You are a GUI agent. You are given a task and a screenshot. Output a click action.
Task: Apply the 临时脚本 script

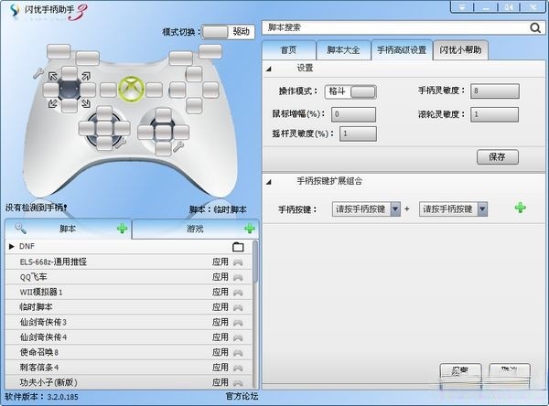pos(221,307)
